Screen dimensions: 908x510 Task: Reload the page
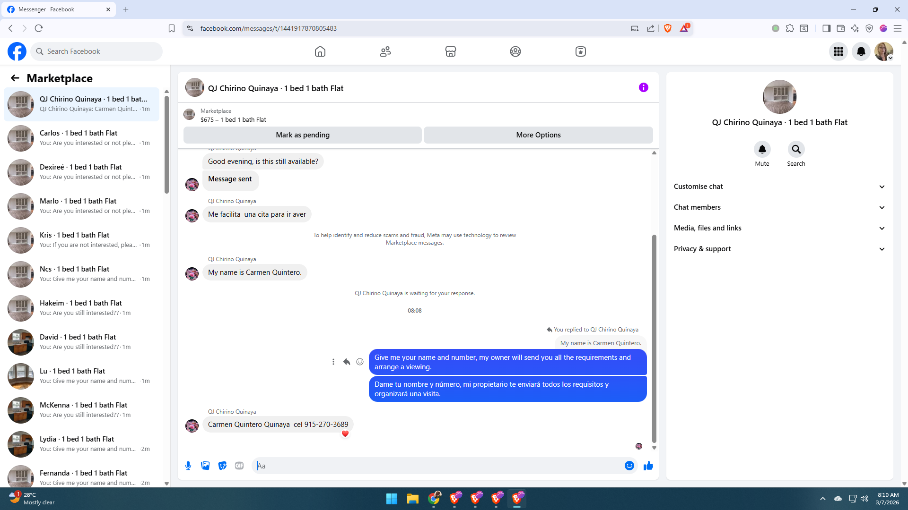pos(39,28)
